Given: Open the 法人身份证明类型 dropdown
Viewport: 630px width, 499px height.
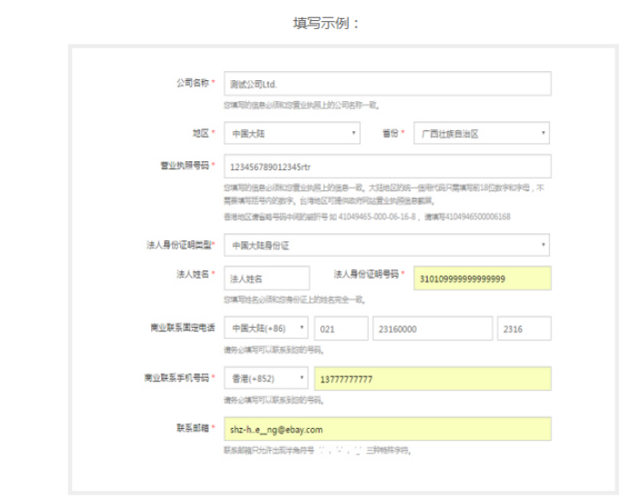Looking at the screenshot, I should coord(387,245).
